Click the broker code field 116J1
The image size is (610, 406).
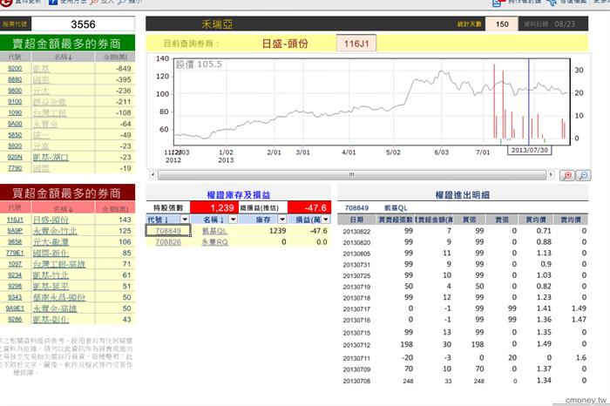click(356, 44)
